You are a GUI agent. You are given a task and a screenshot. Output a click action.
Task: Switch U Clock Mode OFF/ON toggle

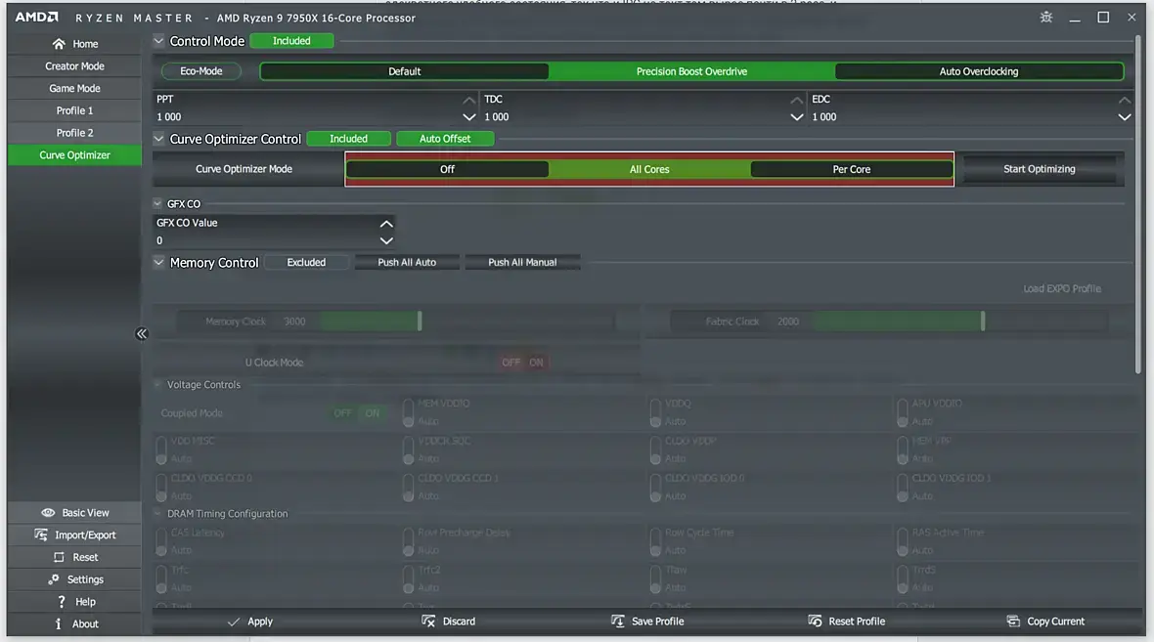[522, 363]
